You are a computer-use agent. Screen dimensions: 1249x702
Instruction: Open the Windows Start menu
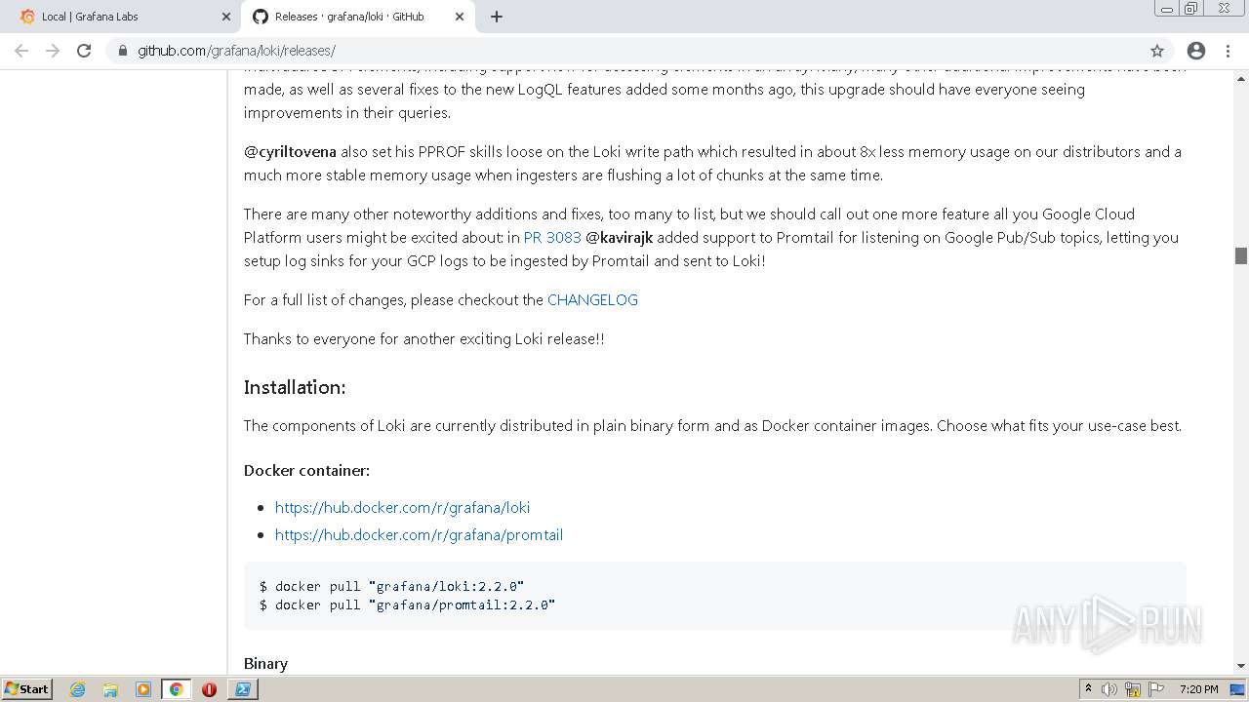(x=27, y=688)
